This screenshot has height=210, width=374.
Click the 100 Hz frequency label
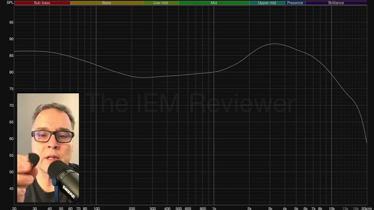tap(96, 208)
